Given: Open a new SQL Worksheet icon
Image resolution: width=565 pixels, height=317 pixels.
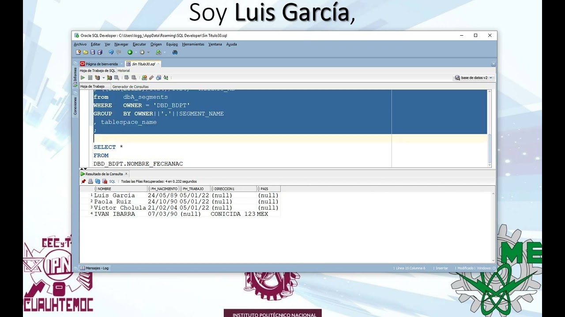Looking at the screenshot, I should 158,52.
